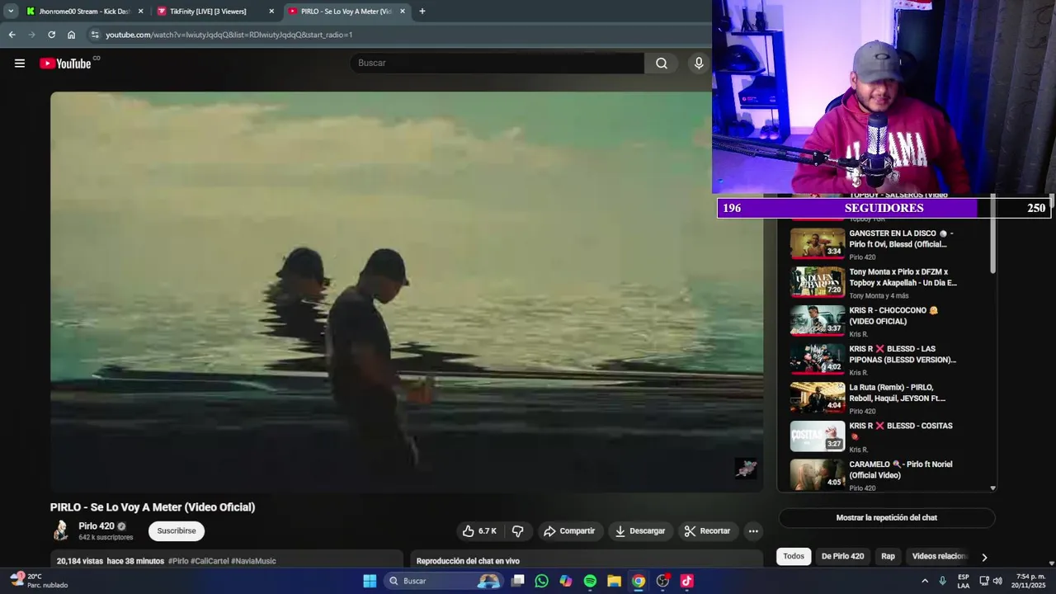
Task: Select the Rap filter chip
Action: pyautogui.click(x=888, y=556)
